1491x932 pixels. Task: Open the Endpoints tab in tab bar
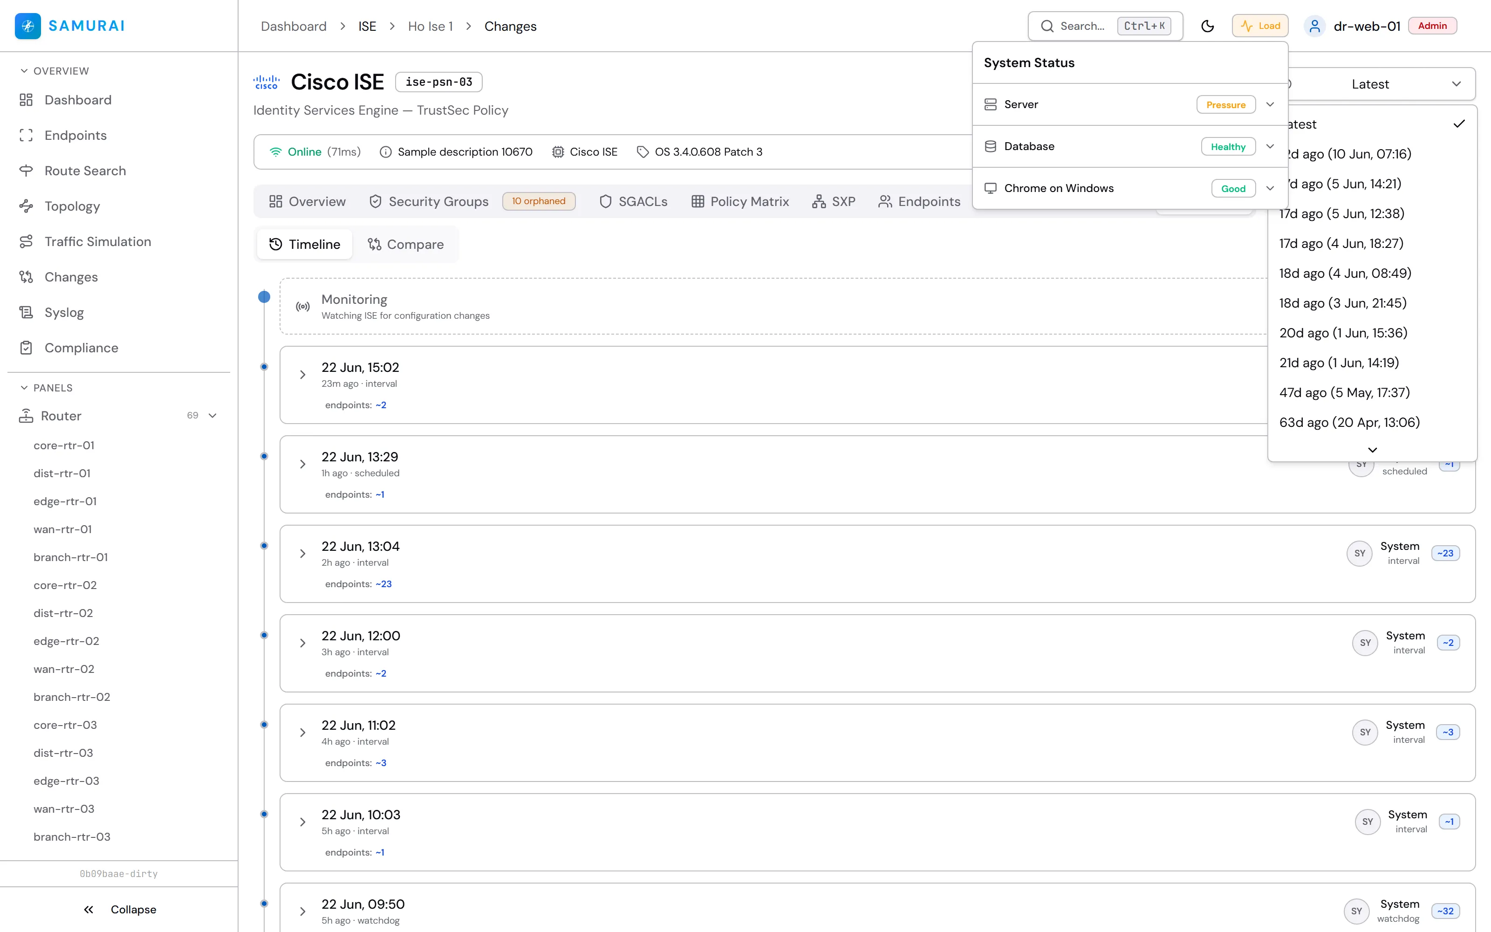919,202
